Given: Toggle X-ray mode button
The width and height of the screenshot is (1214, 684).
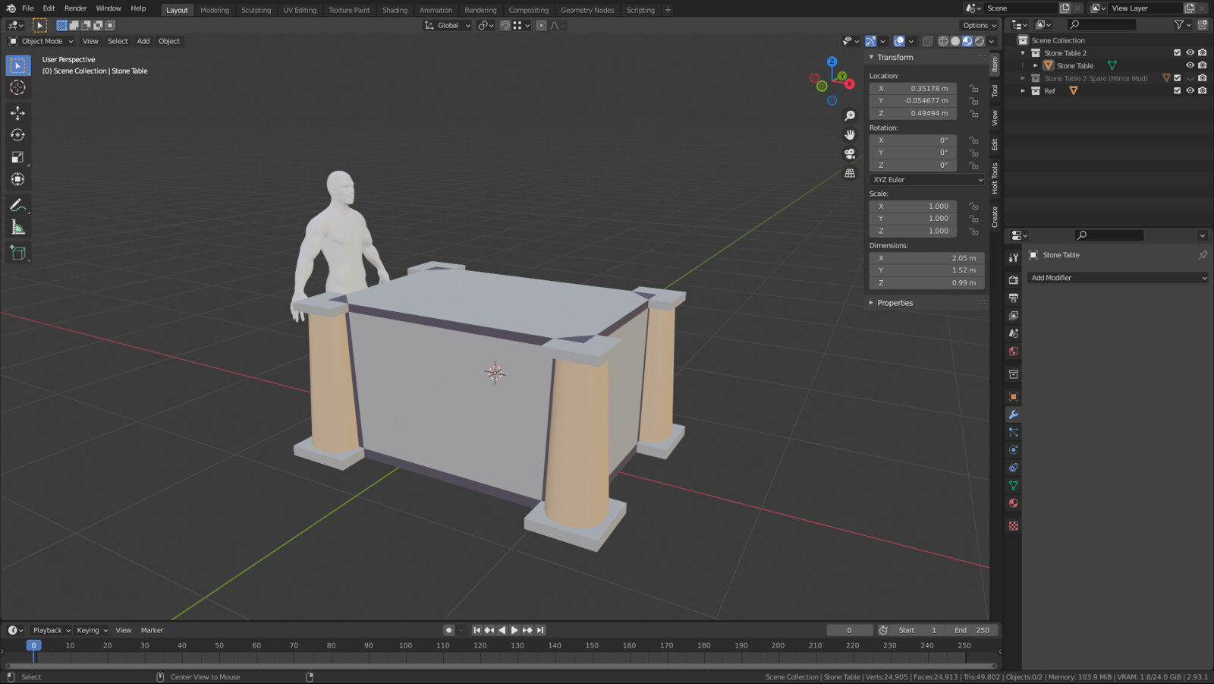Looking at the screenshot, I should [927, 41].
